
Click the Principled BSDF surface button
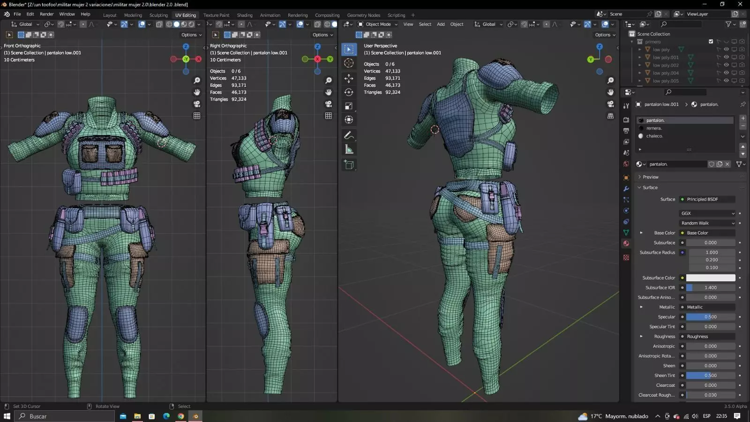[707, 199]
